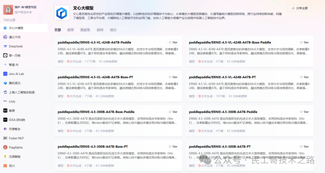Open paddlepaddle/ERNIE-4.5-VL-424B-A47B-Base-Paddle model link
Viewport: 325px width, 173px height.
(230, 42)
